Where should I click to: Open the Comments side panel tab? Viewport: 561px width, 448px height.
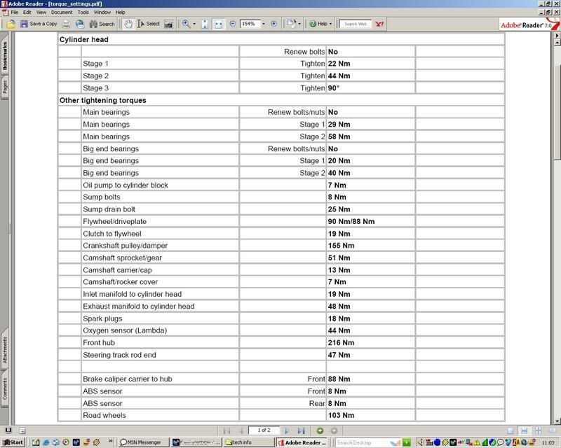tap(5, 388)
